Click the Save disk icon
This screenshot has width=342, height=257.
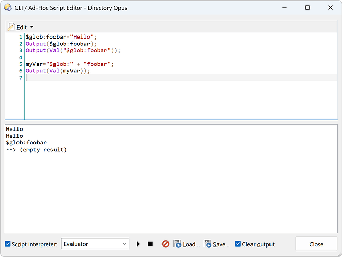(x=208, y=244)
